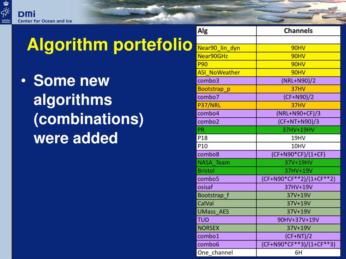Click the bullet text "Some new algorithms"
This screenshot has width=346, height=259.
tap(73, 90)
